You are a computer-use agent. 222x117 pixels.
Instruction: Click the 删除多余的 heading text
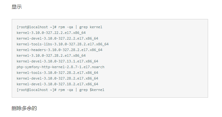coord(24,108)
